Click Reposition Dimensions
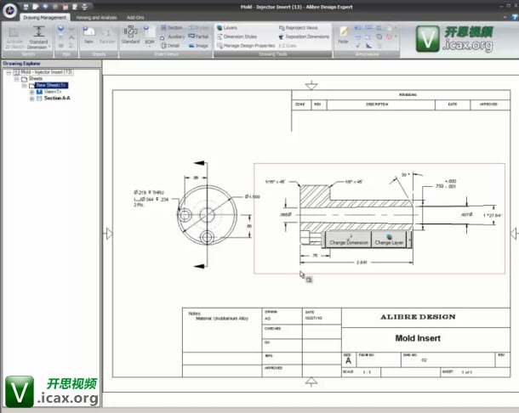 (x=305, y=37)
